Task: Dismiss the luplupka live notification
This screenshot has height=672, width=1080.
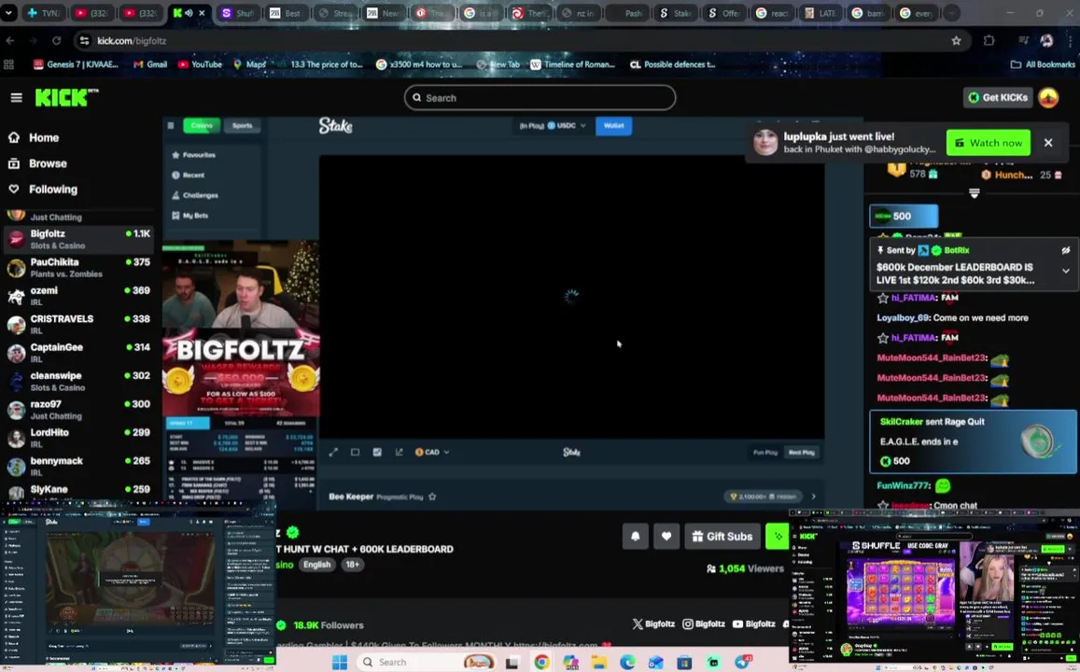Action: (1047, 143)
